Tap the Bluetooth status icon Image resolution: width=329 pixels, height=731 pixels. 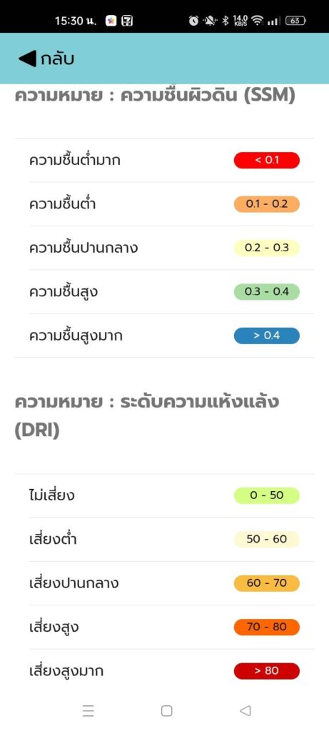(225, 21)
